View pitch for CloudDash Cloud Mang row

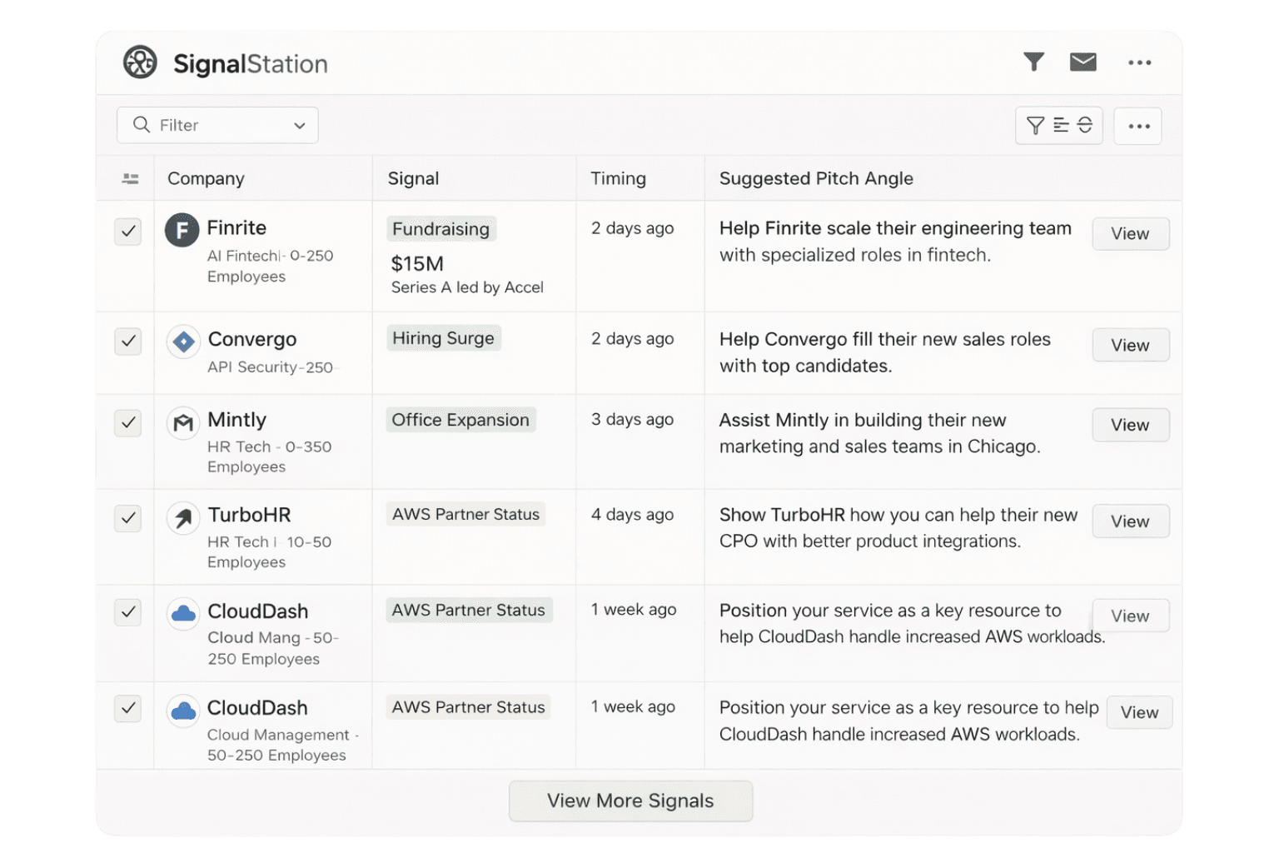point(1130,616)
